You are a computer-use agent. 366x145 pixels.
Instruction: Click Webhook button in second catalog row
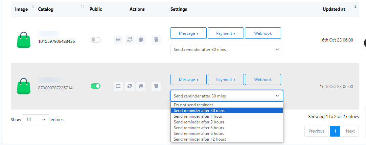(x=263, y=80)
